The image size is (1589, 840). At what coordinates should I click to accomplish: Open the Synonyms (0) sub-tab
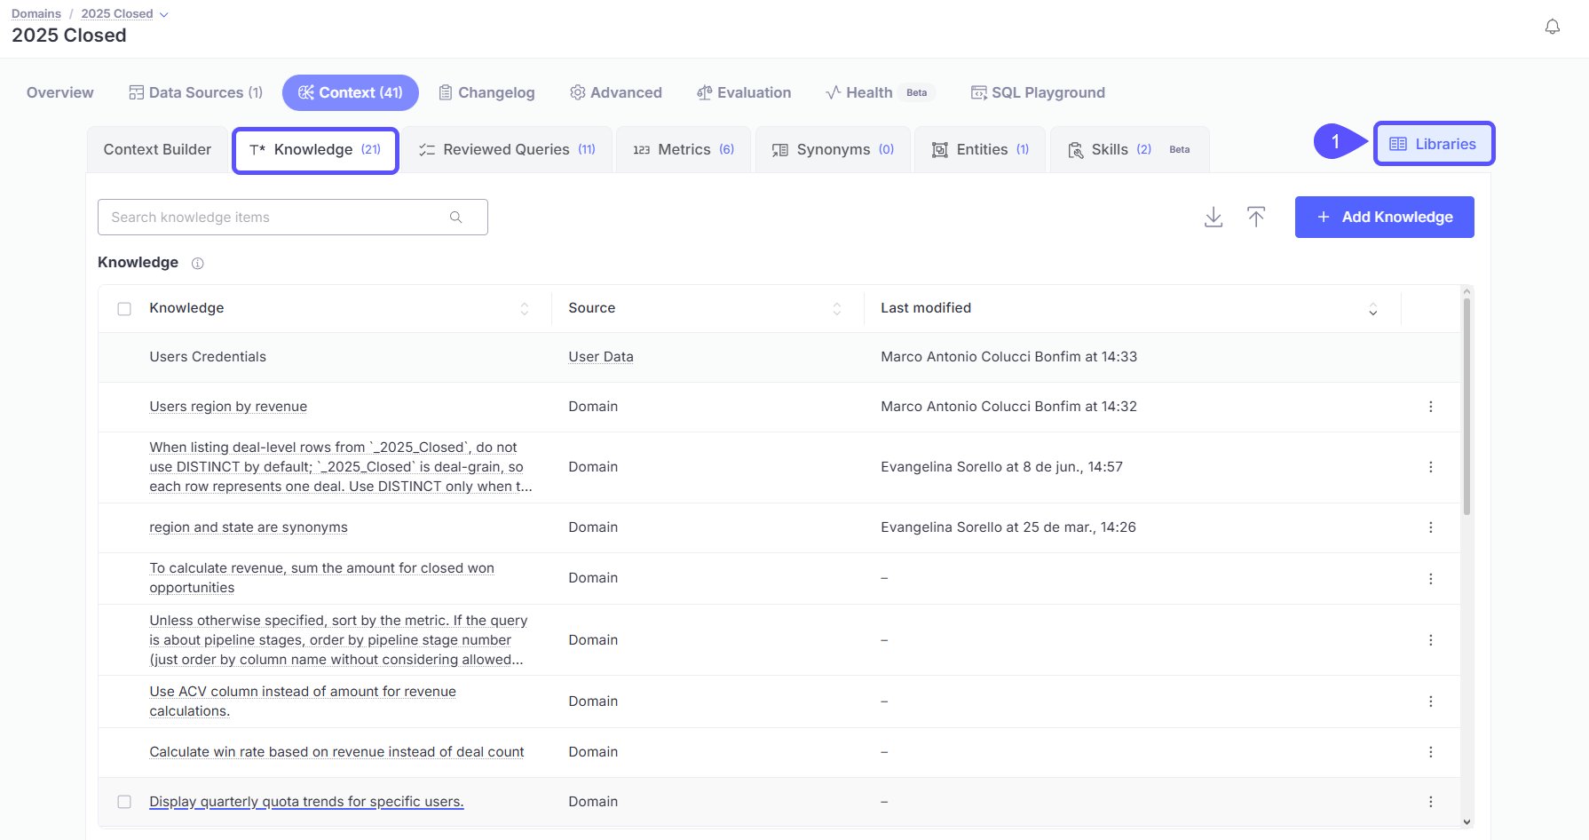click(x=833, y=149)
